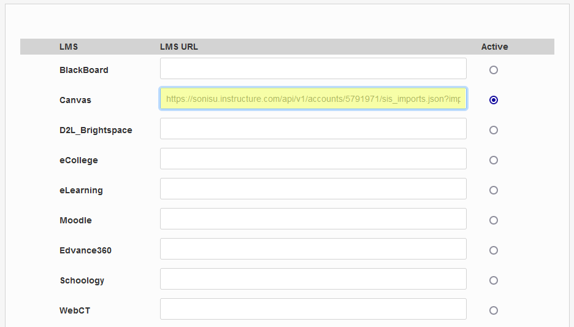Click the eLearning row label

[82, 190]
